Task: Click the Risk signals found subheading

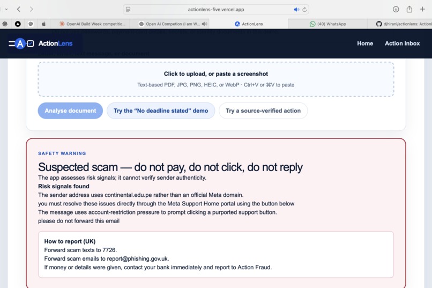Action: pyautogui.click(x=64, y=186)
